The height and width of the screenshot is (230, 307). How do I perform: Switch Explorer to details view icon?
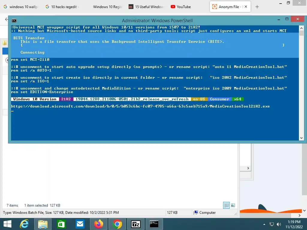pyautogui.click(x=226, y=205)
